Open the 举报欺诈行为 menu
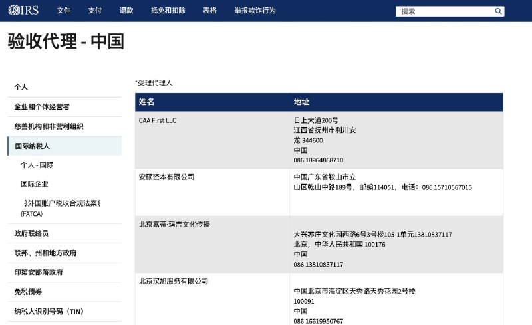This screenshot has height=325, width=532. pos(255,11)
